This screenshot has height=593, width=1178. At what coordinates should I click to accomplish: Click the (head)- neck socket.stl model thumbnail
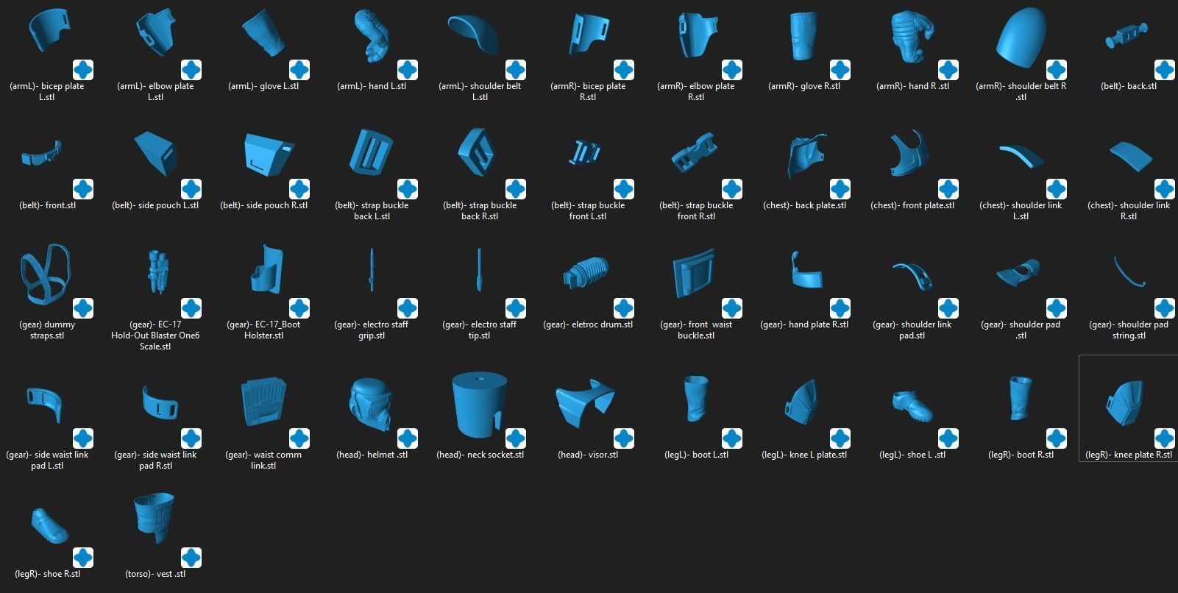480,405
